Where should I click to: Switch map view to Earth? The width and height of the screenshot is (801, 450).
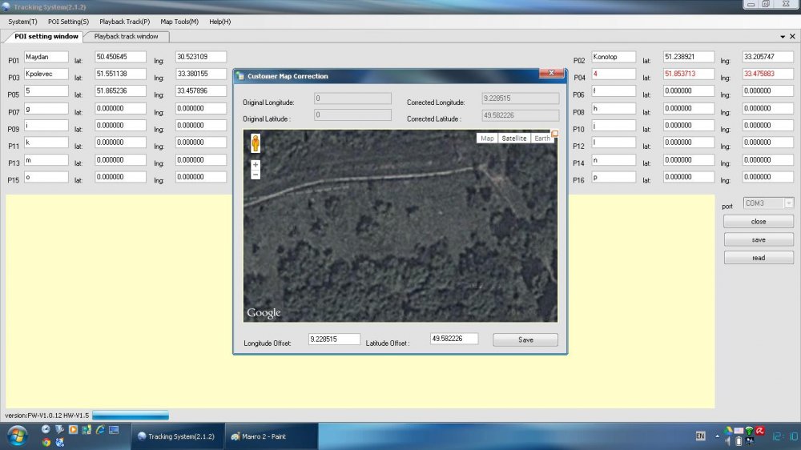[x=542, y=139]
